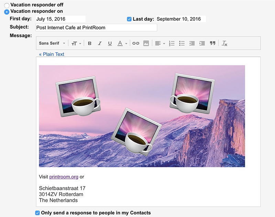Click the insert image icon
The image size is (275, 217).
pyautogui.click(x=146, y=43)
